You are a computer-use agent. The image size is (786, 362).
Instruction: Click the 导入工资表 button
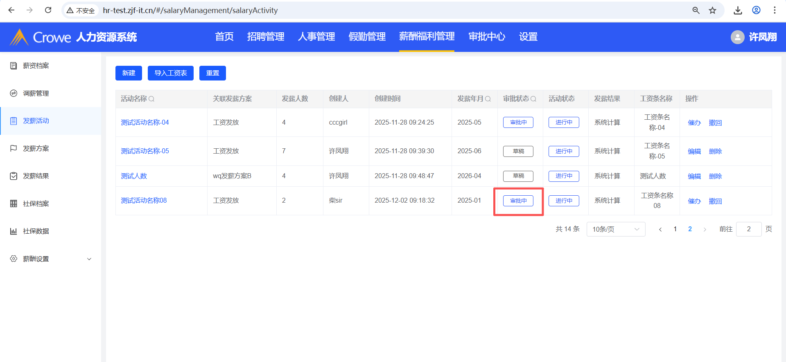(170, 73)
